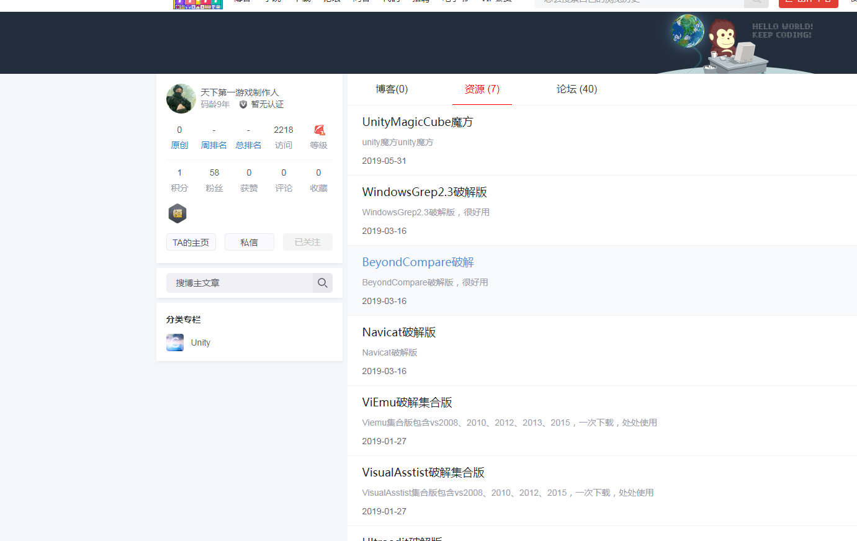Click the 码龄9年 text
This screenshot has height=541, width=857.
coord(215,104)
